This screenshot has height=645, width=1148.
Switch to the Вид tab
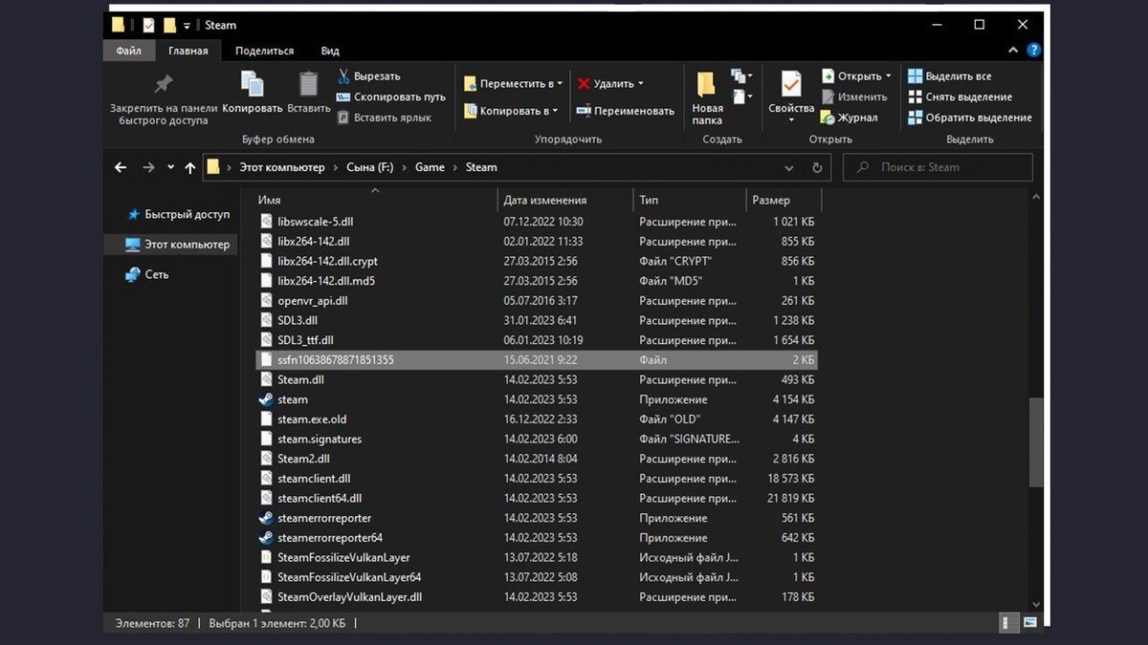(330, 51)
